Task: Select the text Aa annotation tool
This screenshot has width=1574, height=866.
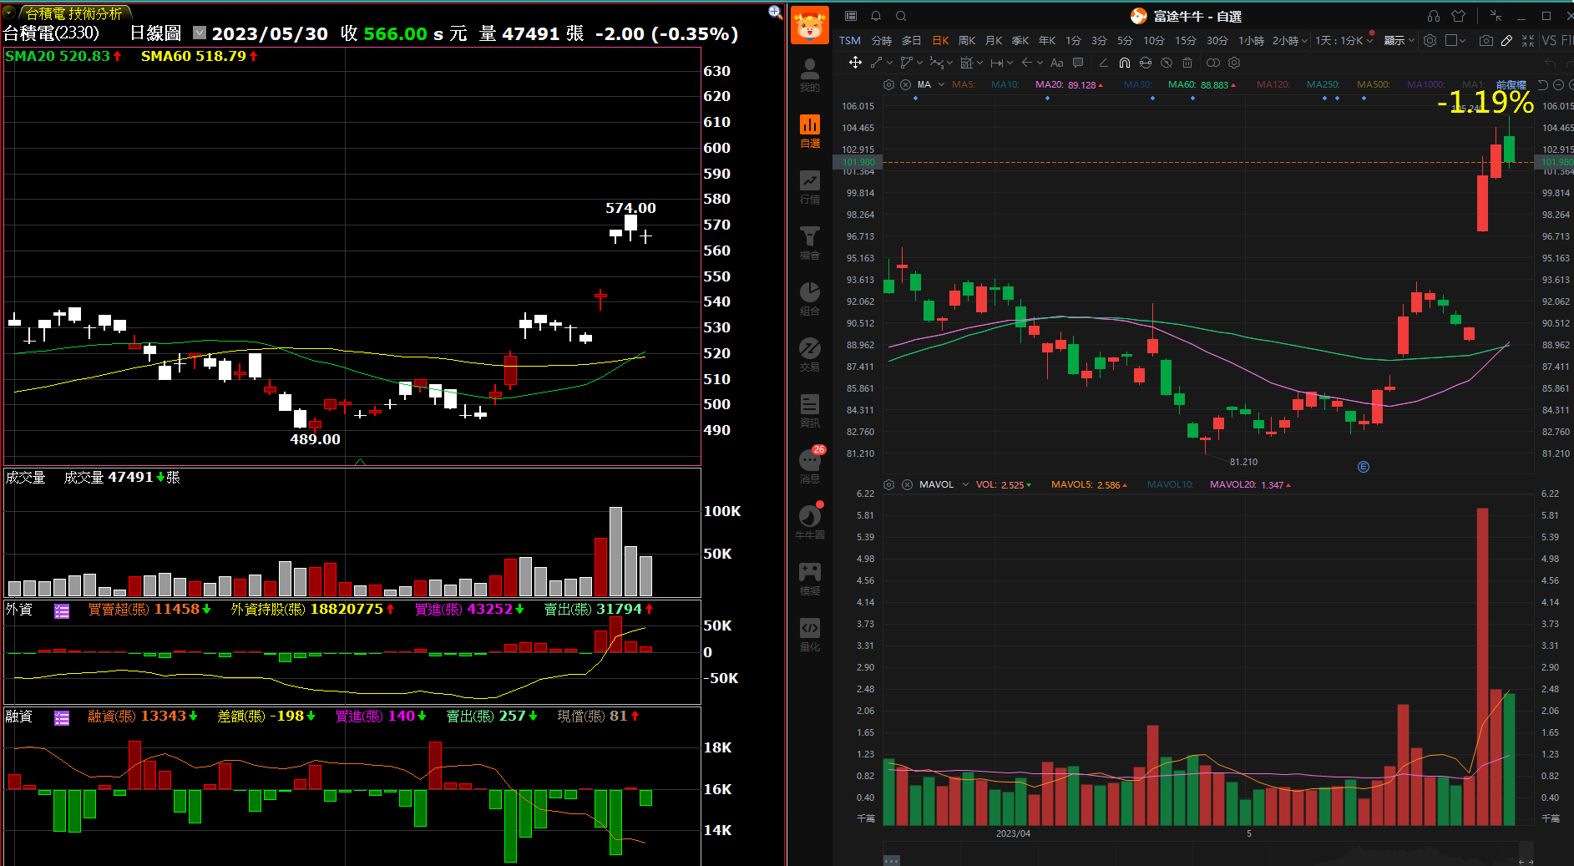Action: coord(1056,63)
